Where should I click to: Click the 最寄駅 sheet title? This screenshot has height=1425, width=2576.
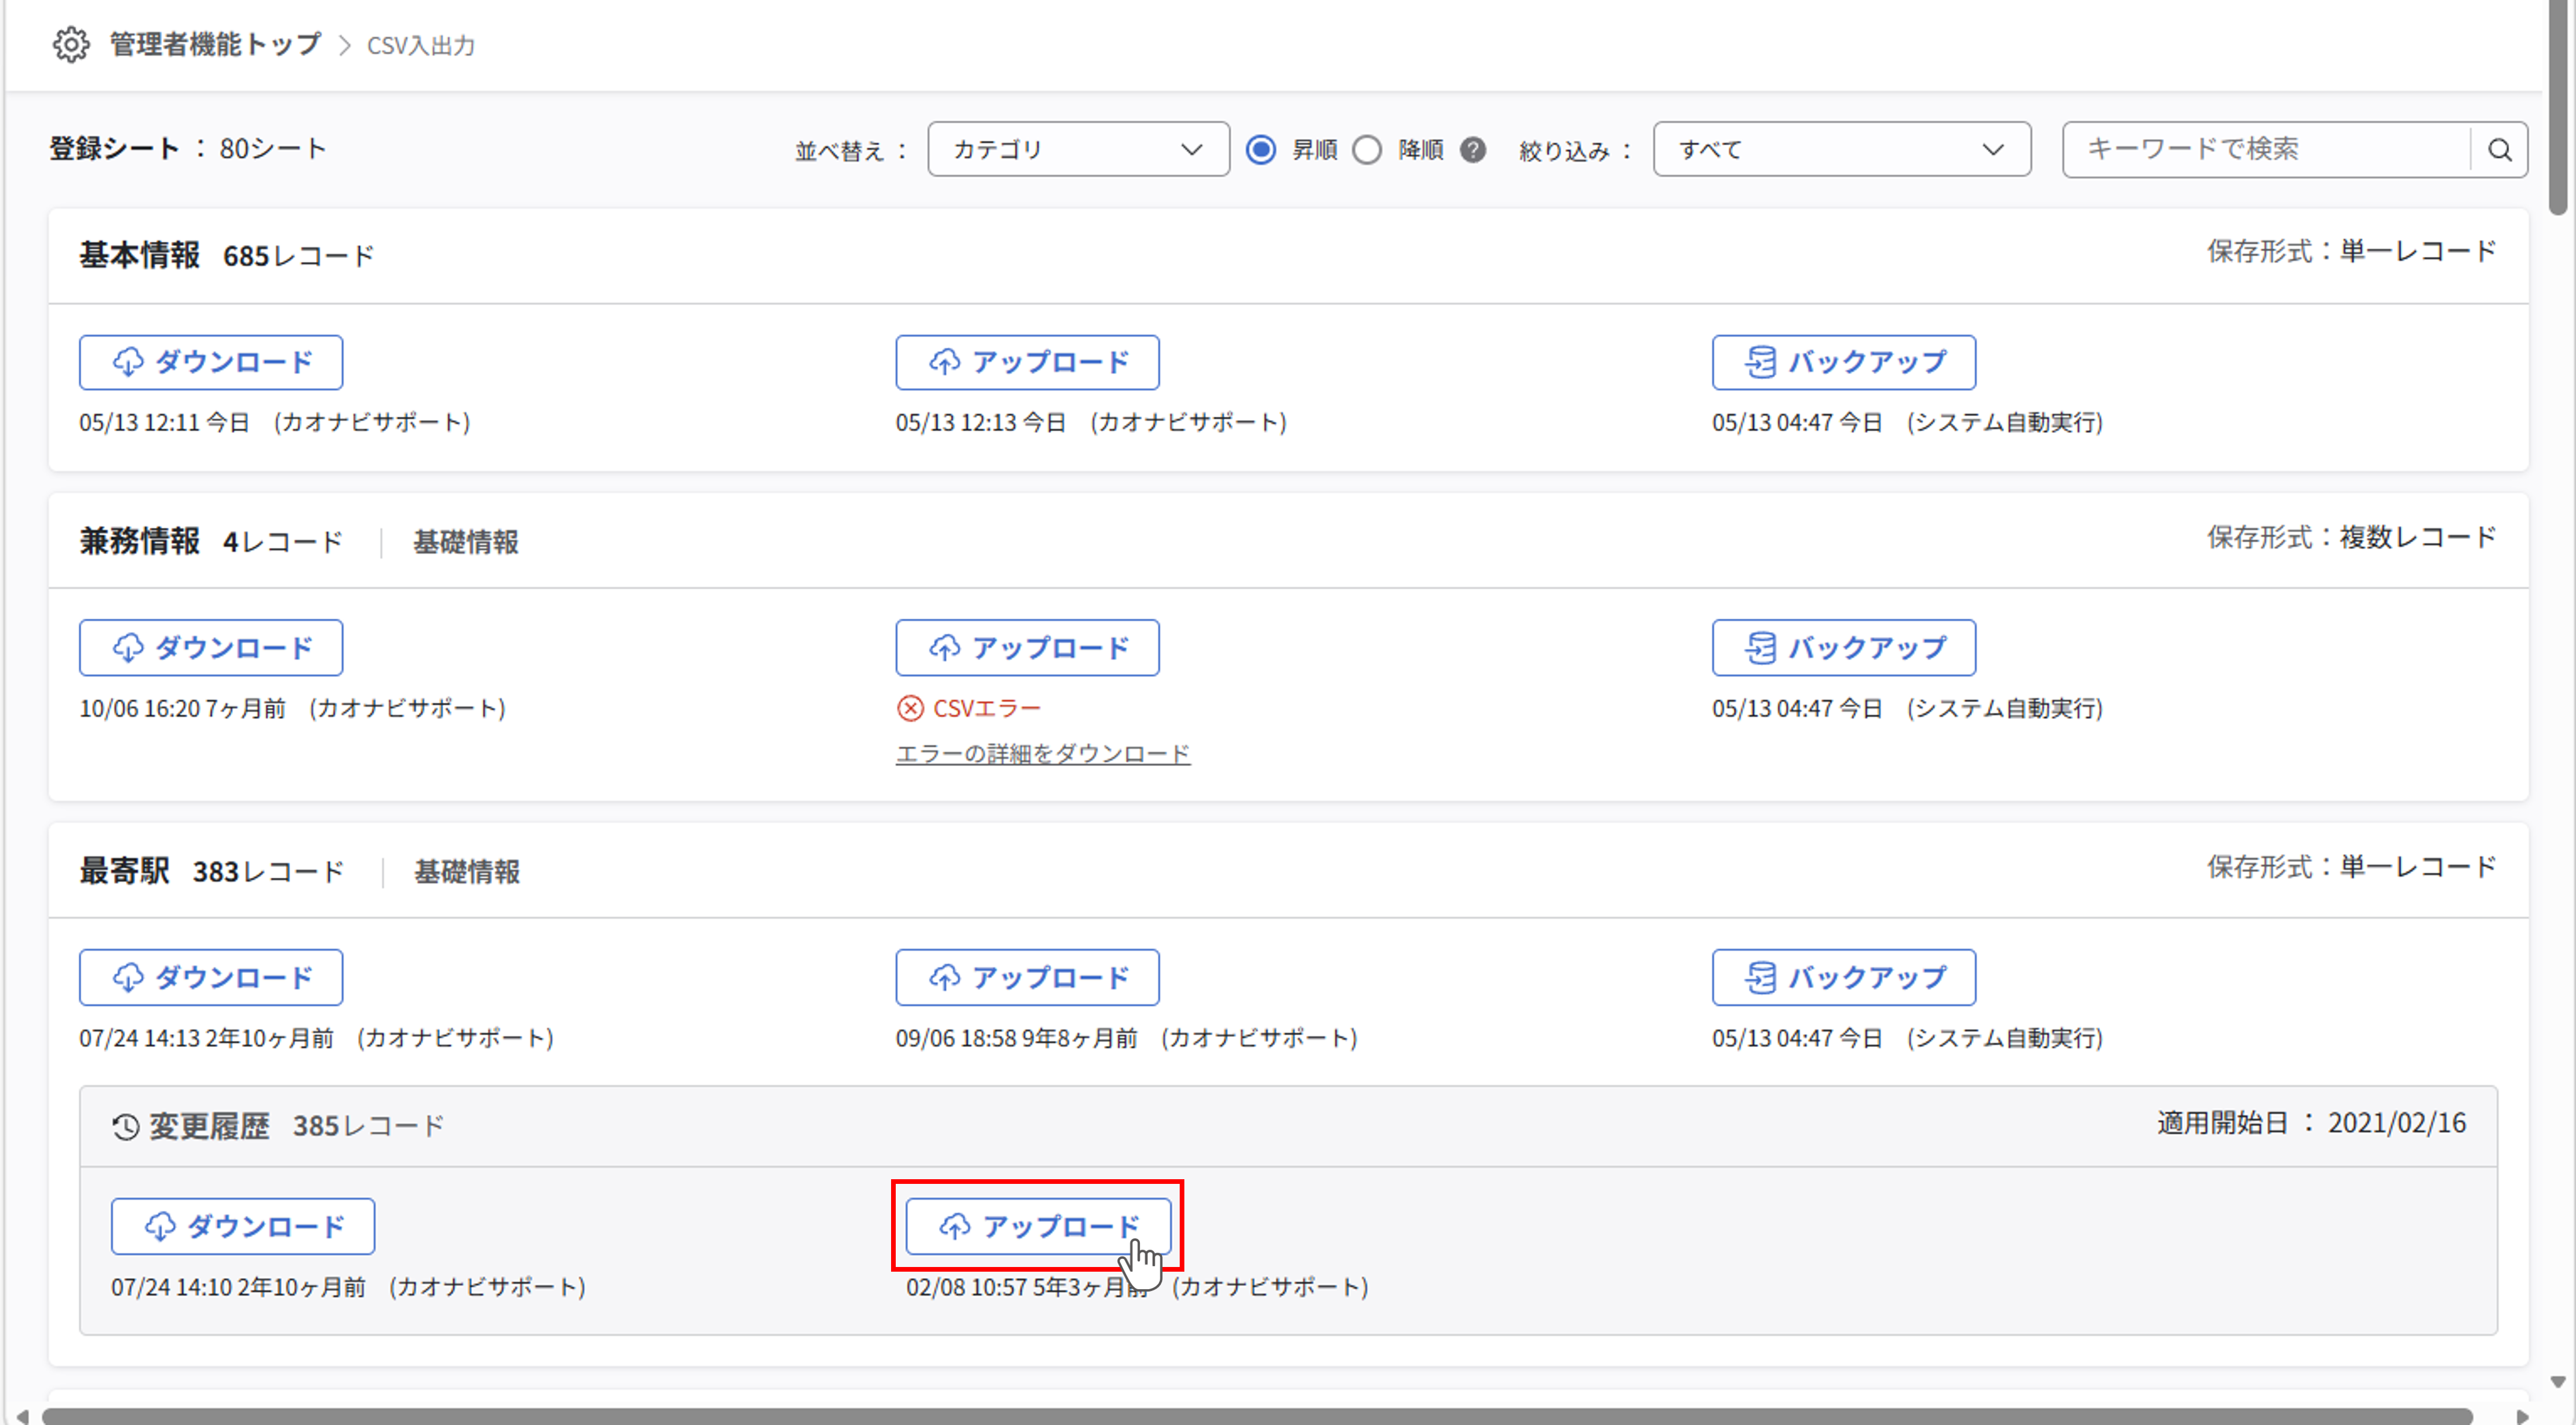[x=125, y=871]
